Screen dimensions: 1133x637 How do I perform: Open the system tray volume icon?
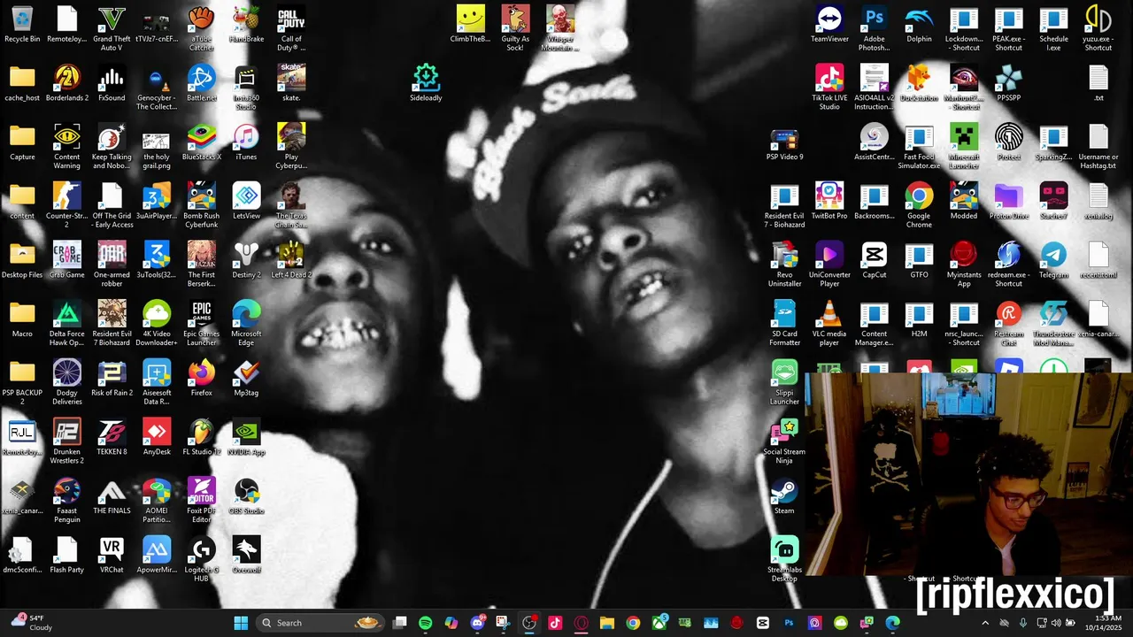point(1055,623)
